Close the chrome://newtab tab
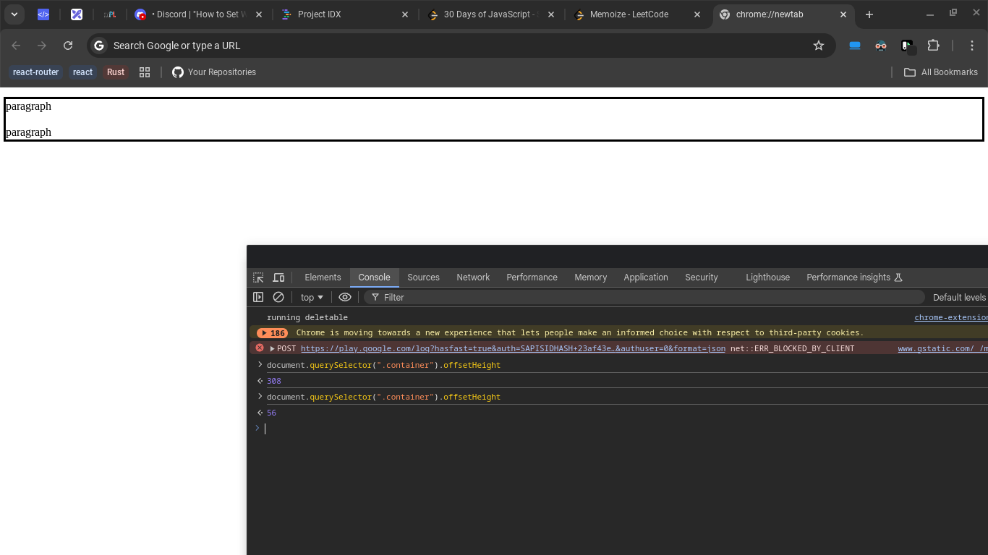 click(x=843, y=14)
